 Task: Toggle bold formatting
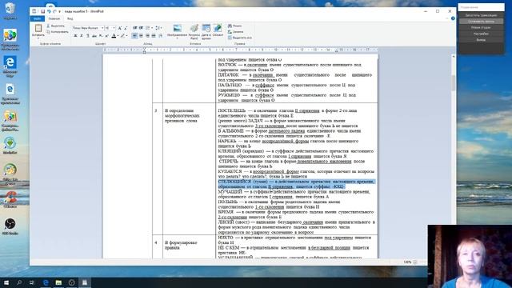[x=75, y=35]
